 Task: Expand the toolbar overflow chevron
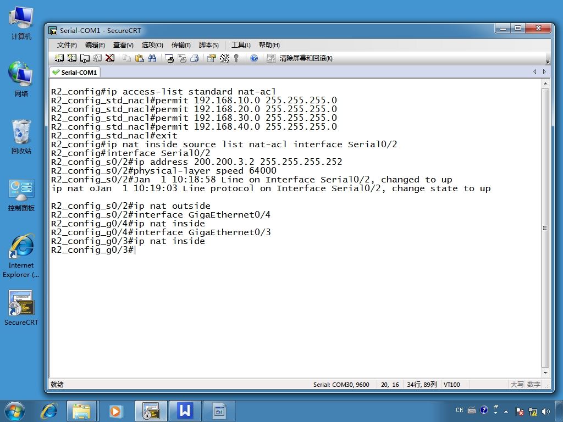[548, 62]
